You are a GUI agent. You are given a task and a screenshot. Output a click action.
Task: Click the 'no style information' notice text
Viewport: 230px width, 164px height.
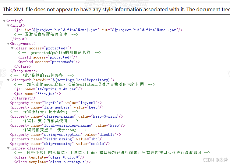click(116, 9)
